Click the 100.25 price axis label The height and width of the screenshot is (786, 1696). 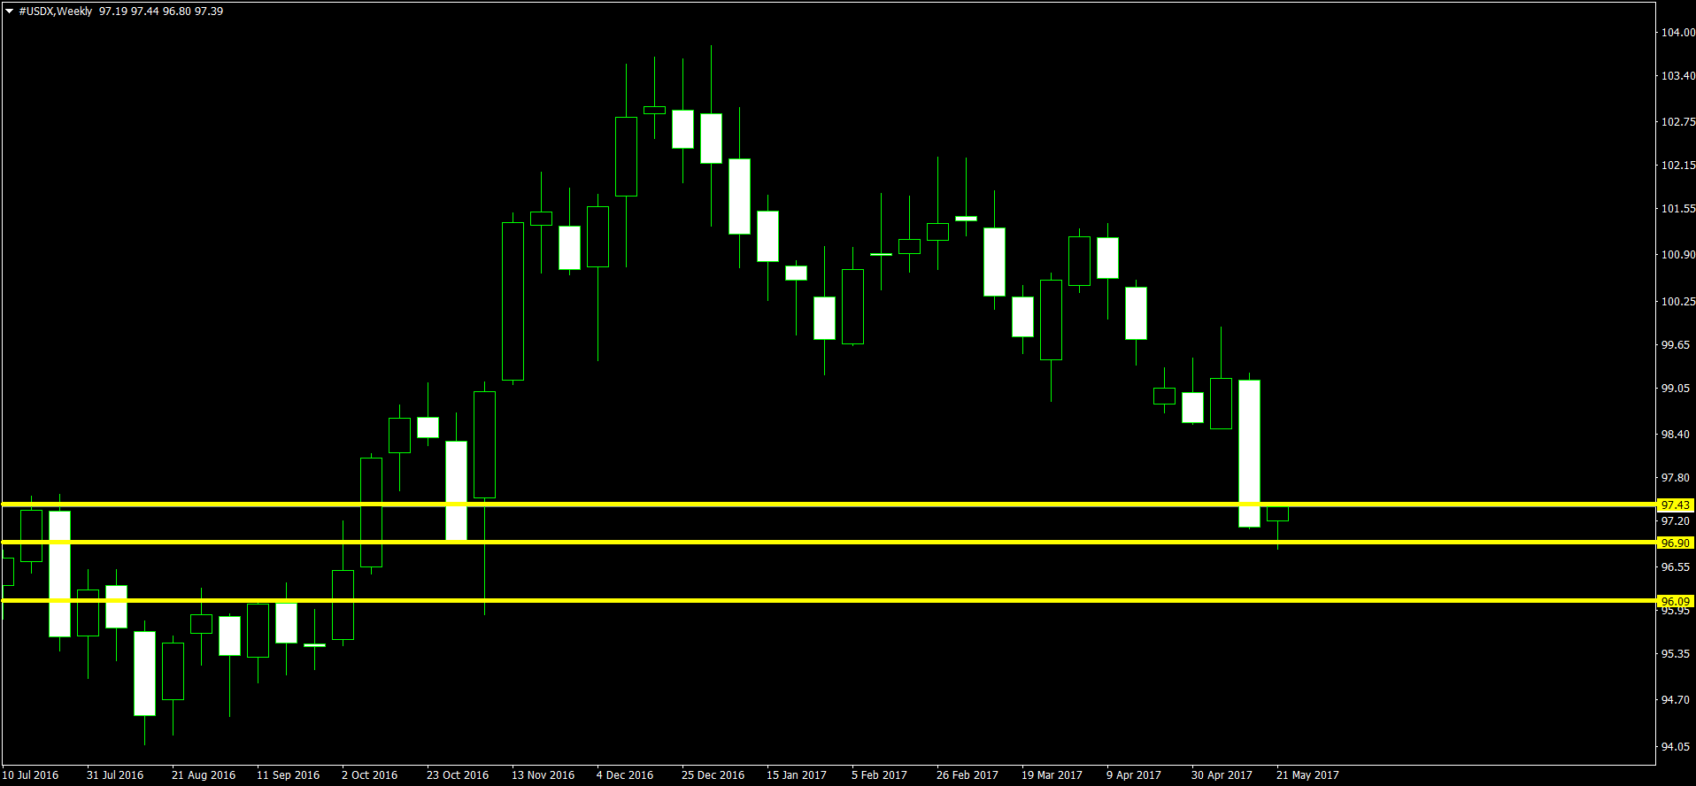point(1677,302)
